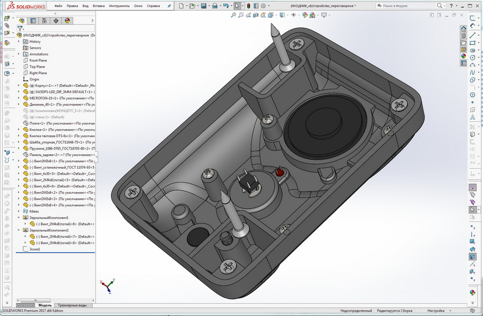Viewport: 483px width, 316px height.
Task: Select the Circle tool in right toolbar
Action: 472,57
